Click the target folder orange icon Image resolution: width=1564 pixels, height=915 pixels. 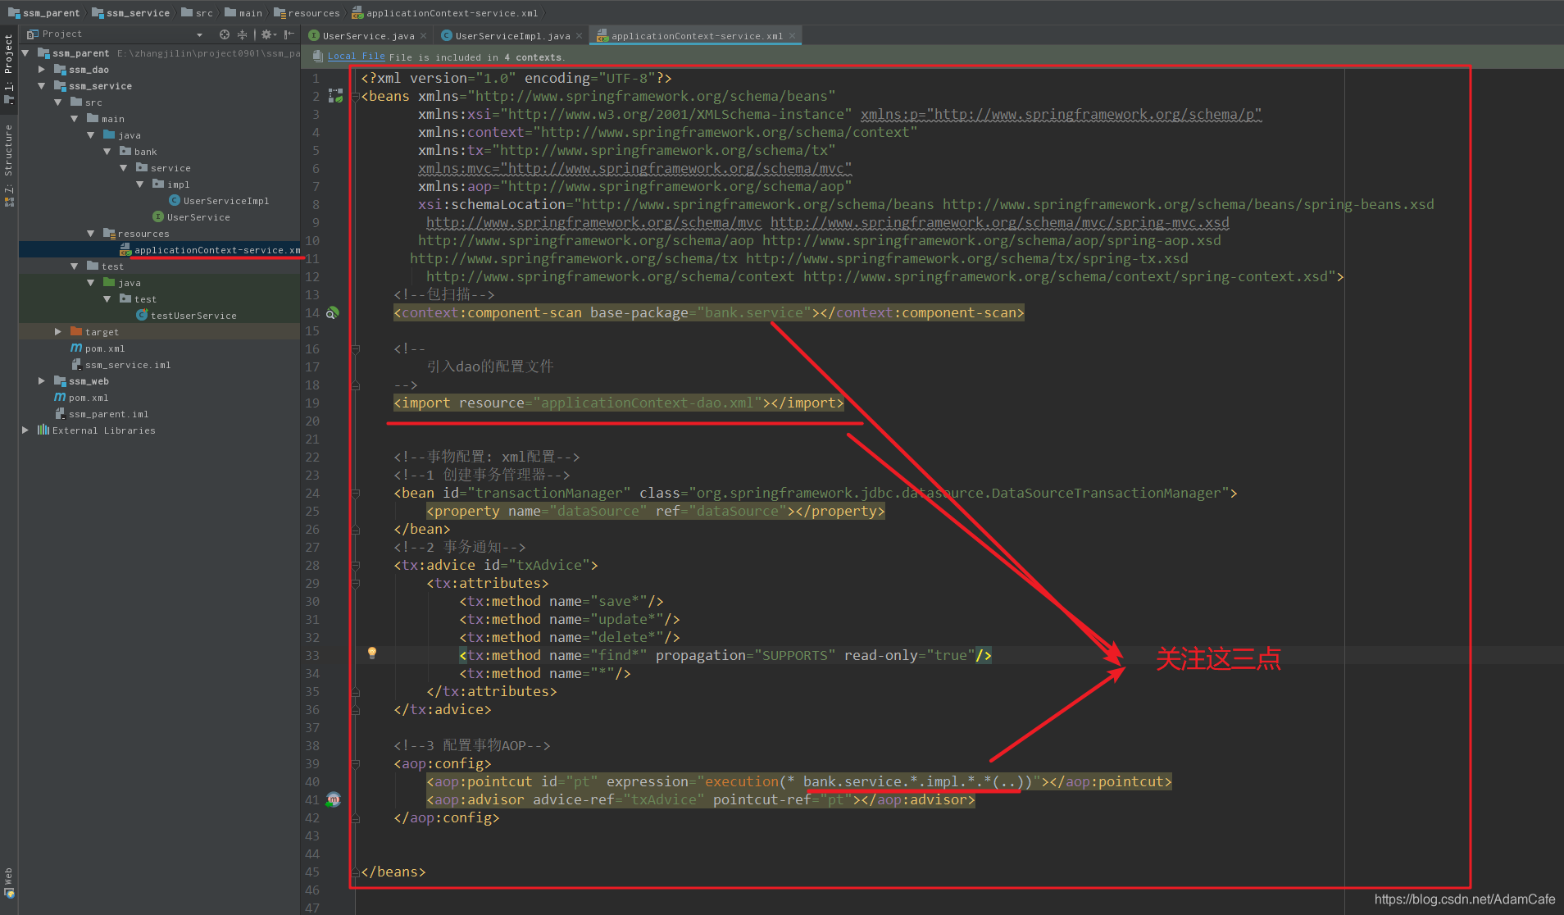pyautogui.click(x=76, y=332)
